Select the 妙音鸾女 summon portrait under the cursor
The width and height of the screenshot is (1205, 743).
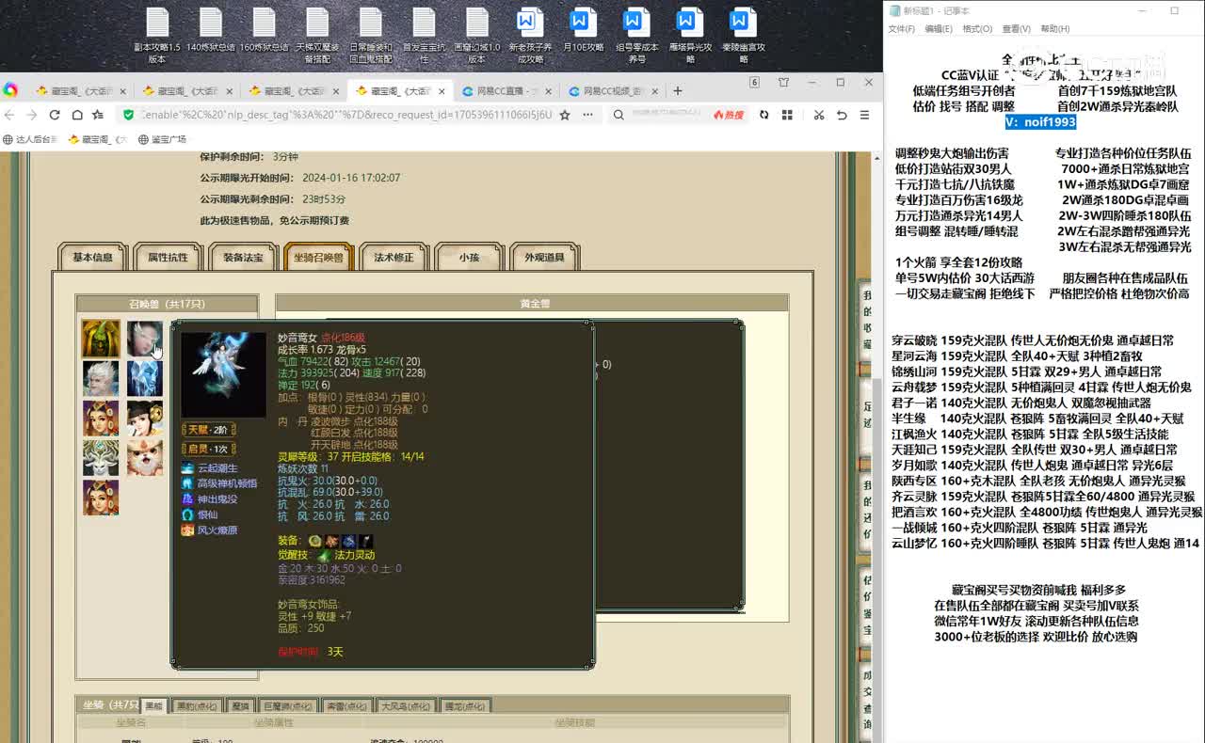pos(145,339)
